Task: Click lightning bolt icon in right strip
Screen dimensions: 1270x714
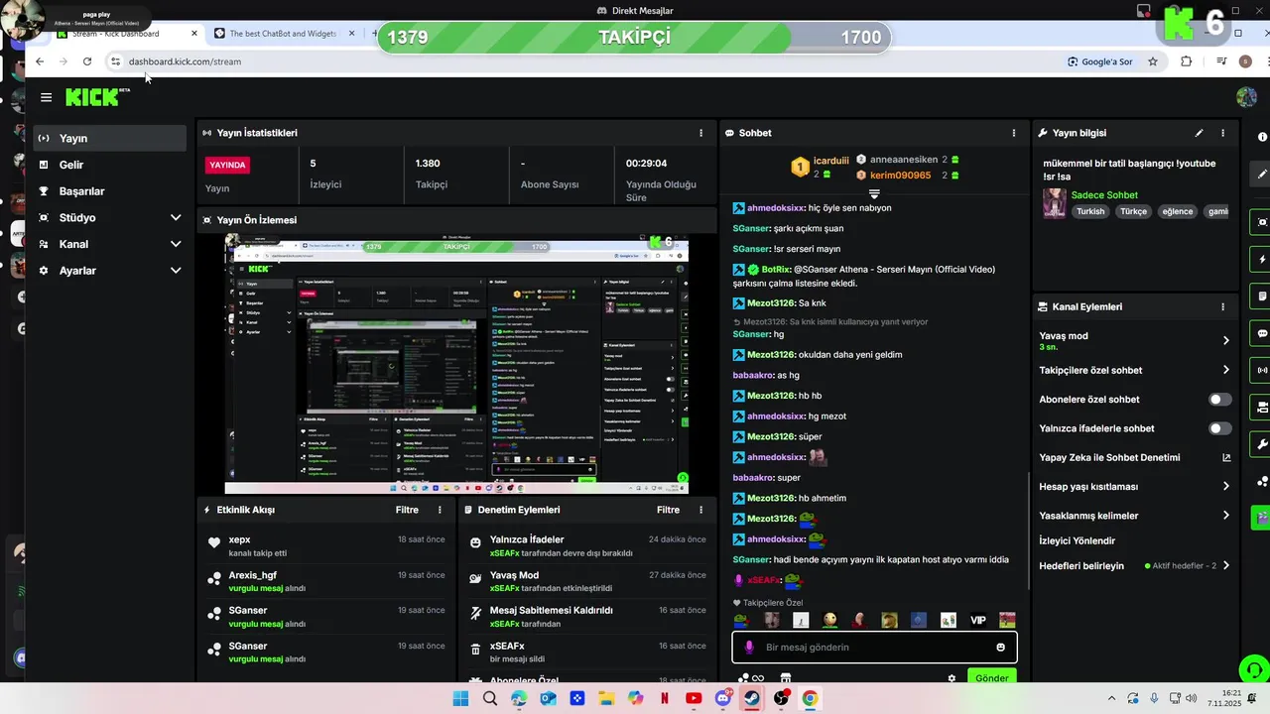Action: coord(1261,259)
